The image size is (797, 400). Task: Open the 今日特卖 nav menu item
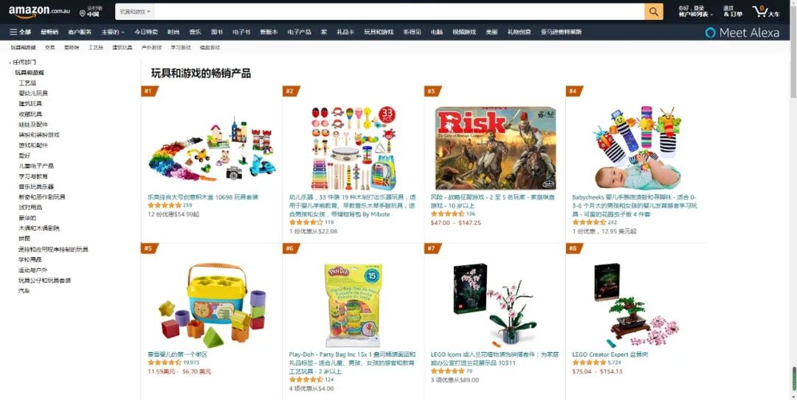coord(146,32)
